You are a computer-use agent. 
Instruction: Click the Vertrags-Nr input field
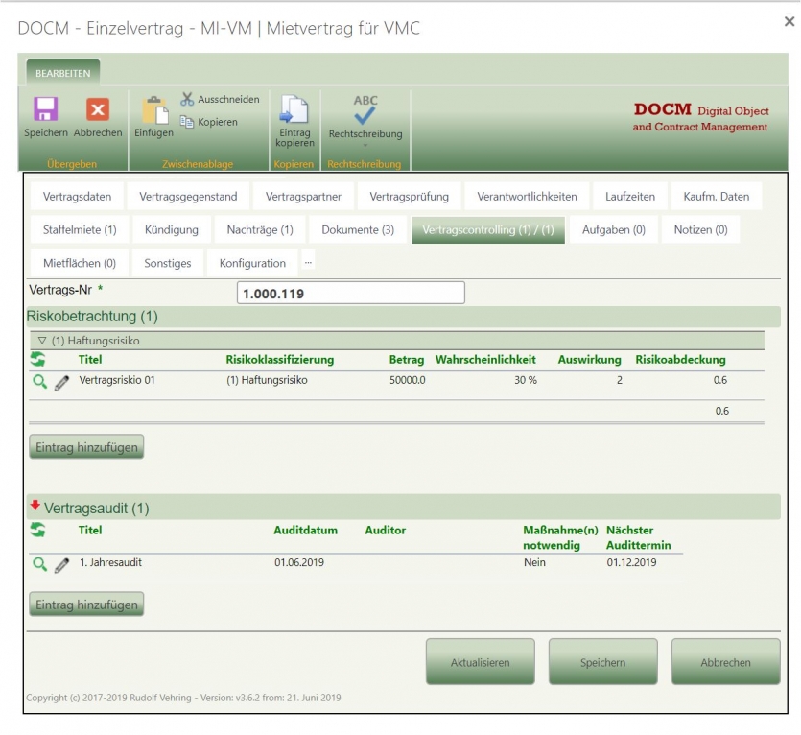click(x=350, y=293)
